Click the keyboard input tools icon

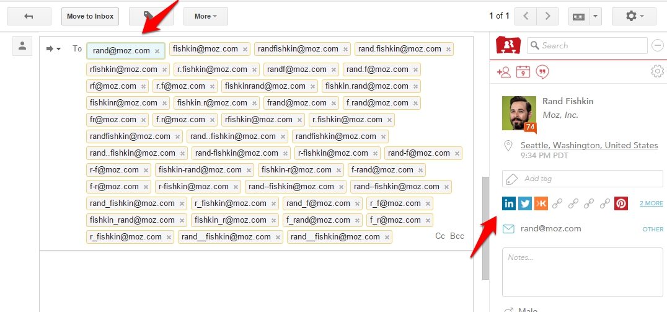pos(579,16)
